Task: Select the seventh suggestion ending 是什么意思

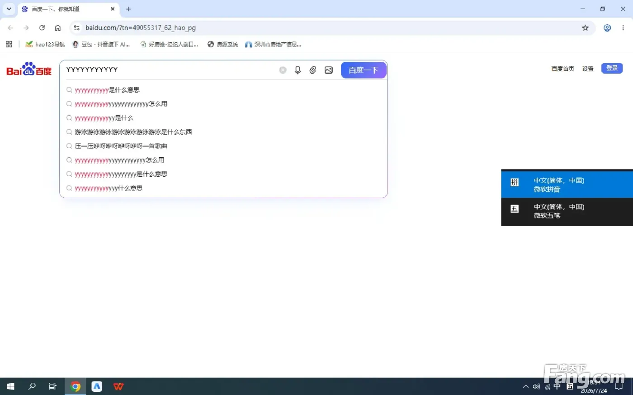Action: coord(121,174)
